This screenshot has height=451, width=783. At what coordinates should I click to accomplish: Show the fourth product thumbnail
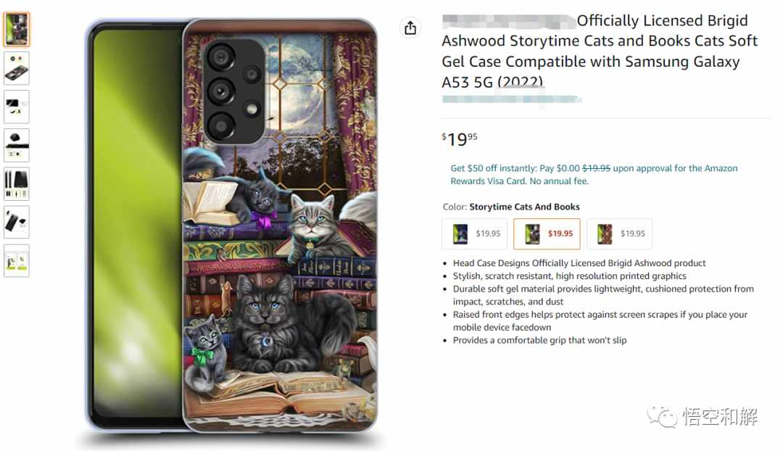17,145
